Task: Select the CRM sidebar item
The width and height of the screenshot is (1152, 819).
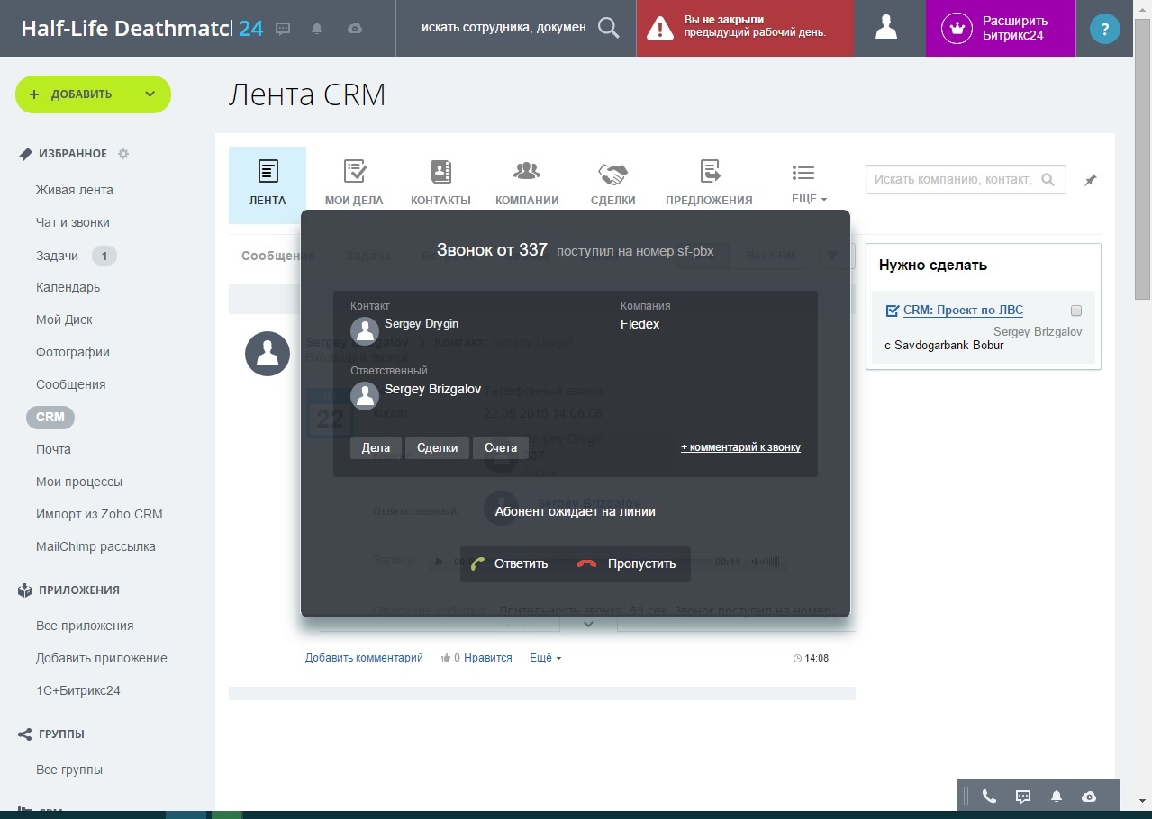Action: pos(50,417)
